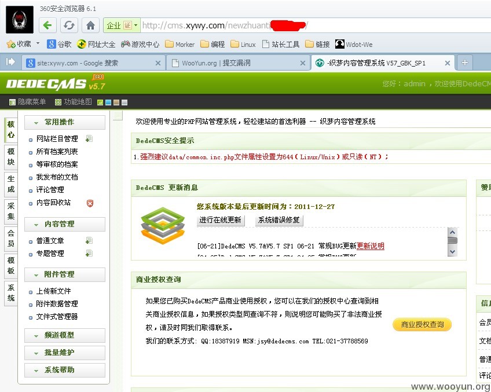Click the tab list arrow icon left of tabs
Viewport: 491px width, 392px height.
(10, 62)
